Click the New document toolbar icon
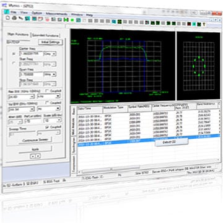This screenshot has height=223, width=223. point(7,18)
